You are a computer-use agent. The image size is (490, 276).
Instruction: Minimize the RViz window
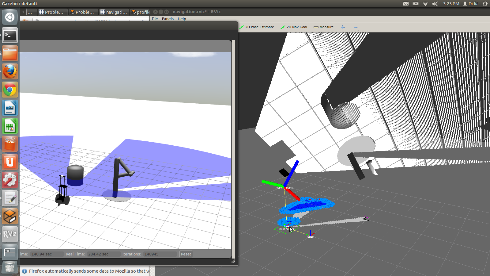click(161, 12)
